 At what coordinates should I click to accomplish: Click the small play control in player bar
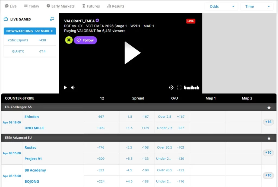pos(65,87)
